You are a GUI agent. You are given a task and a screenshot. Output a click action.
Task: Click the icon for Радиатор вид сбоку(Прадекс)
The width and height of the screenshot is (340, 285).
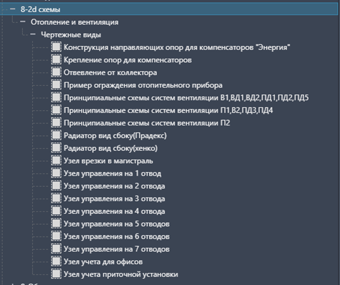click(x=56, y=135)
